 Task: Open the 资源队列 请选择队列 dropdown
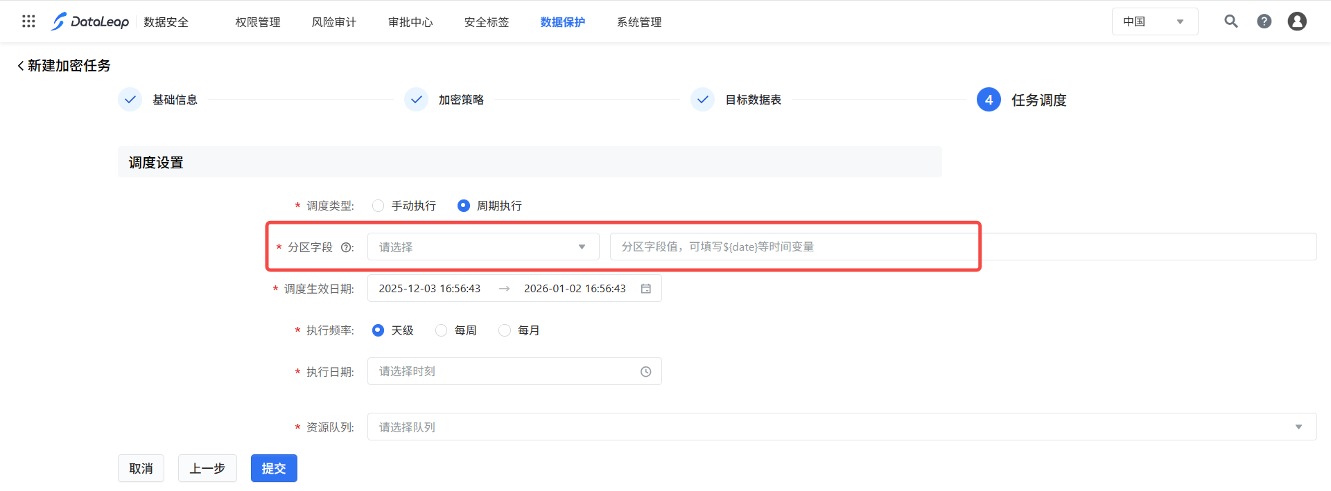click(842, 427)
